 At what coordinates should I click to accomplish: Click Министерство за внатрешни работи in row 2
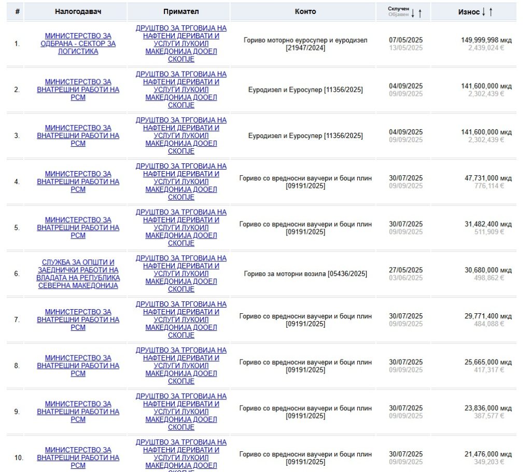point(78,90)
